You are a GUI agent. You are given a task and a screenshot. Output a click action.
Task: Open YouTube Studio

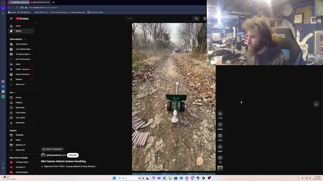point(21,162)
